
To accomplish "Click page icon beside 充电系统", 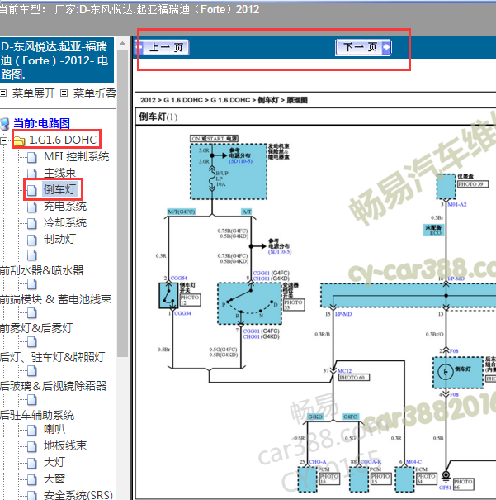I will [32, 207].
